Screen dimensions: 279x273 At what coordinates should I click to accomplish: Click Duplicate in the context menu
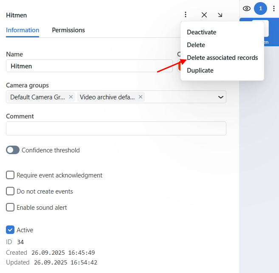[200, 70]
